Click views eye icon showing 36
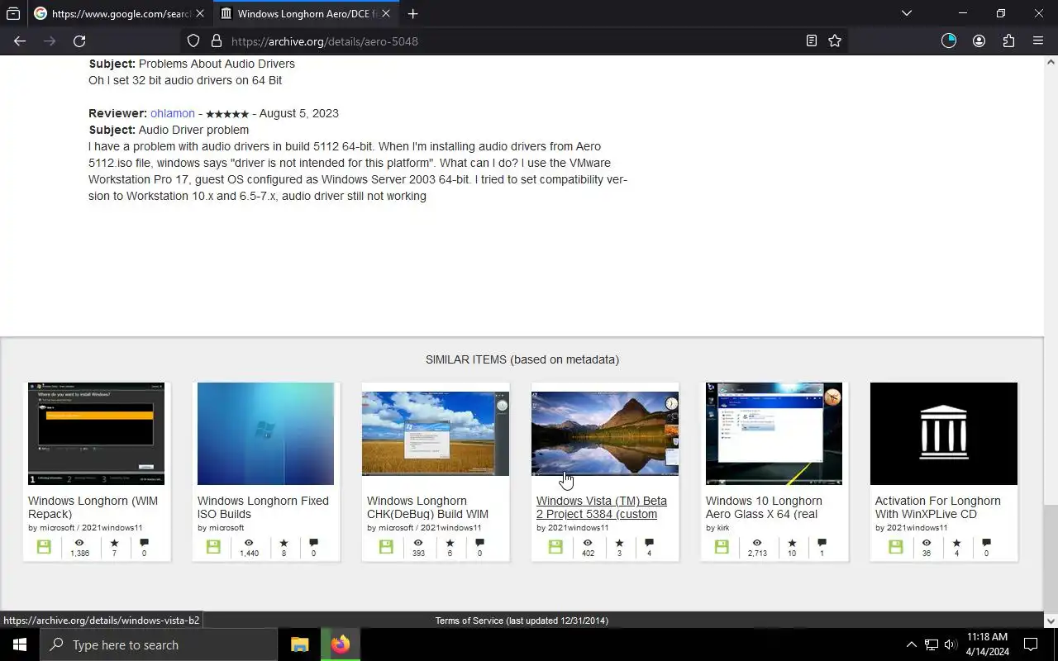This screenshot has width=1058, height=661. coord(926,543)
